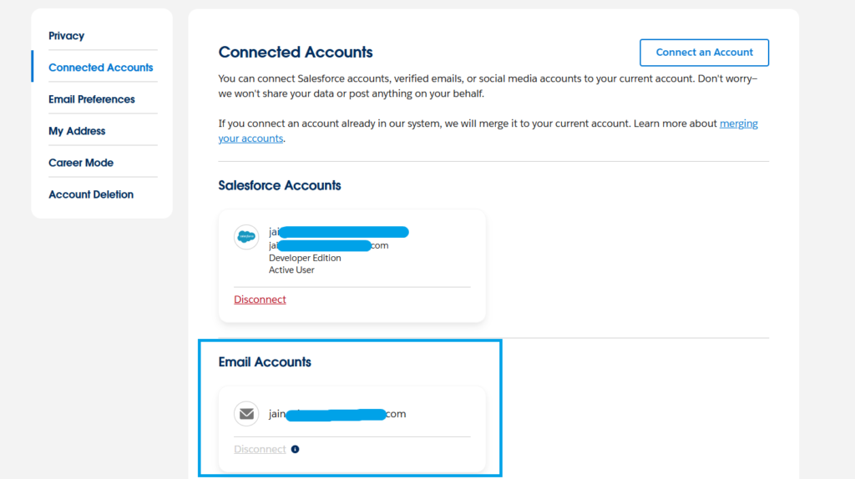This screenshot has height=479, width=855.
Task: Click the info icon beside email Disconnect
Action: [x=295, y=449]
